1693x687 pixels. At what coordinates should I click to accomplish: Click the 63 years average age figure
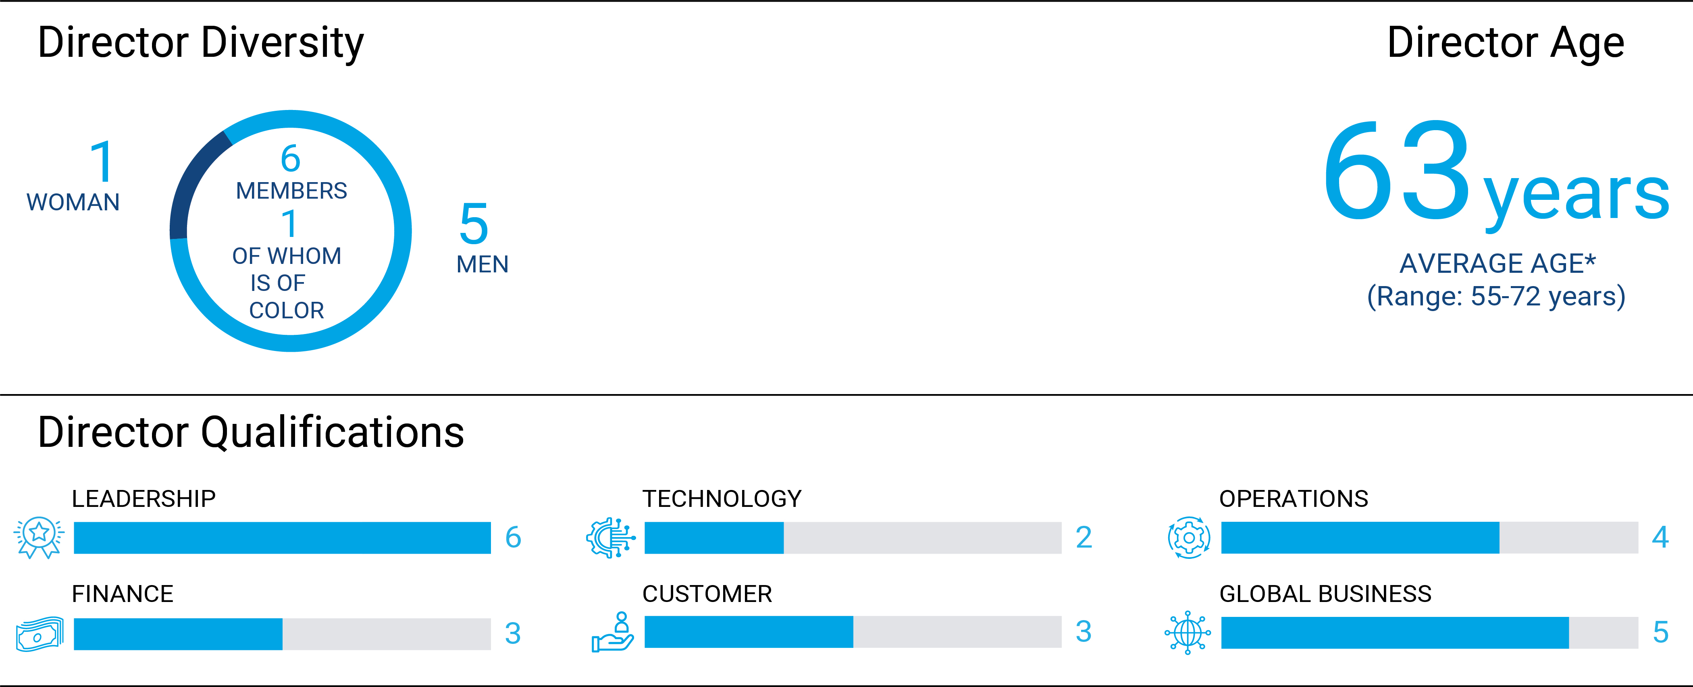1496,173
